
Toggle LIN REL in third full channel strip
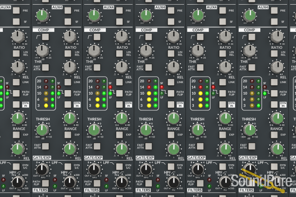tap(171, 54)
